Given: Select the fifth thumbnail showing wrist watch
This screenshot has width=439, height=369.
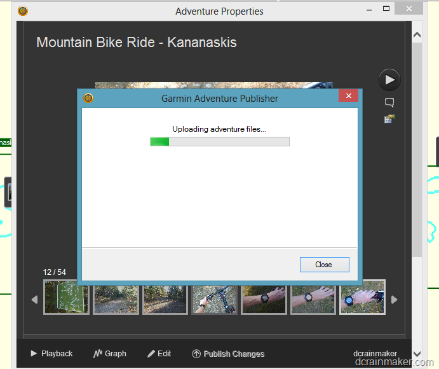Looking at the screenshot, I should click(264, 299).
